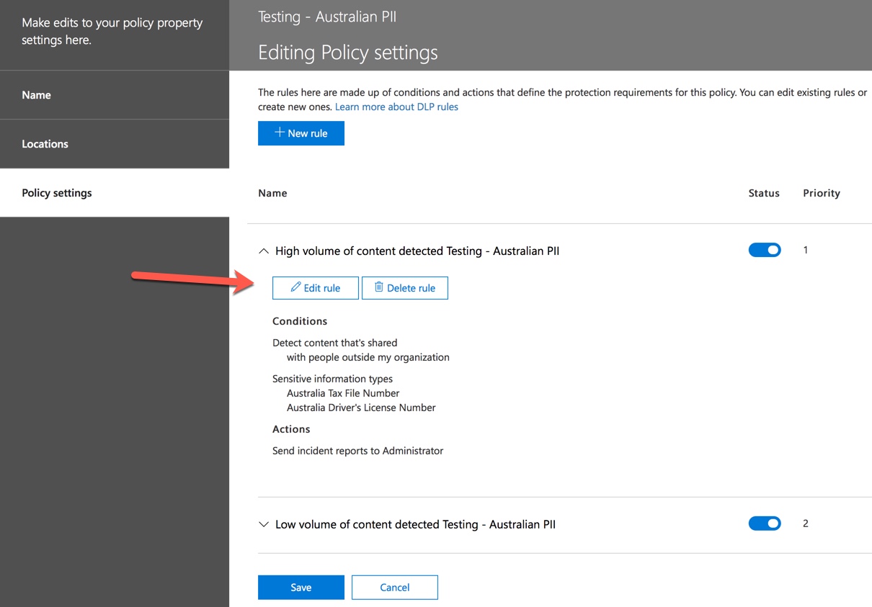Click the Status column header
Screen dimensions: 872x607
point(763,192)
